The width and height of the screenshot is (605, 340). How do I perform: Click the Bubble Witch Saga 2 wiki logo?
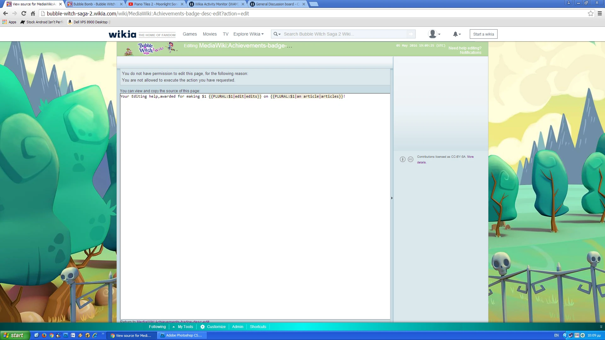tap(151, 48)
